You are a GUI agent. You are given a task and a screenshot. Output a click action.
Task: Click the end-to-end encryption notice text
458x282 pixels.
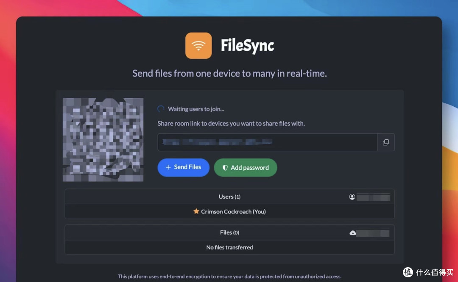pos(229,276)
